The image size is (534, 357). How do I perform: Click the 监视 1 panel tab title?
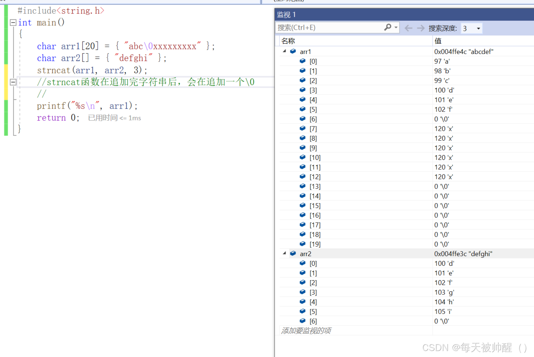286,14
